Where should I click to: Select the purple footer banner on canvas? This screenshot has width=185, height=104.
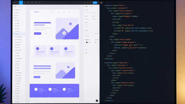54,91
